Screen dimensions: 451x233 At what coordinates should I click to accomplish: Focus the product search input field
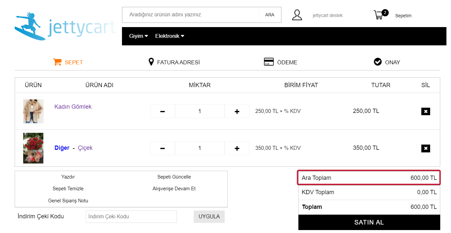coord(191,15)
